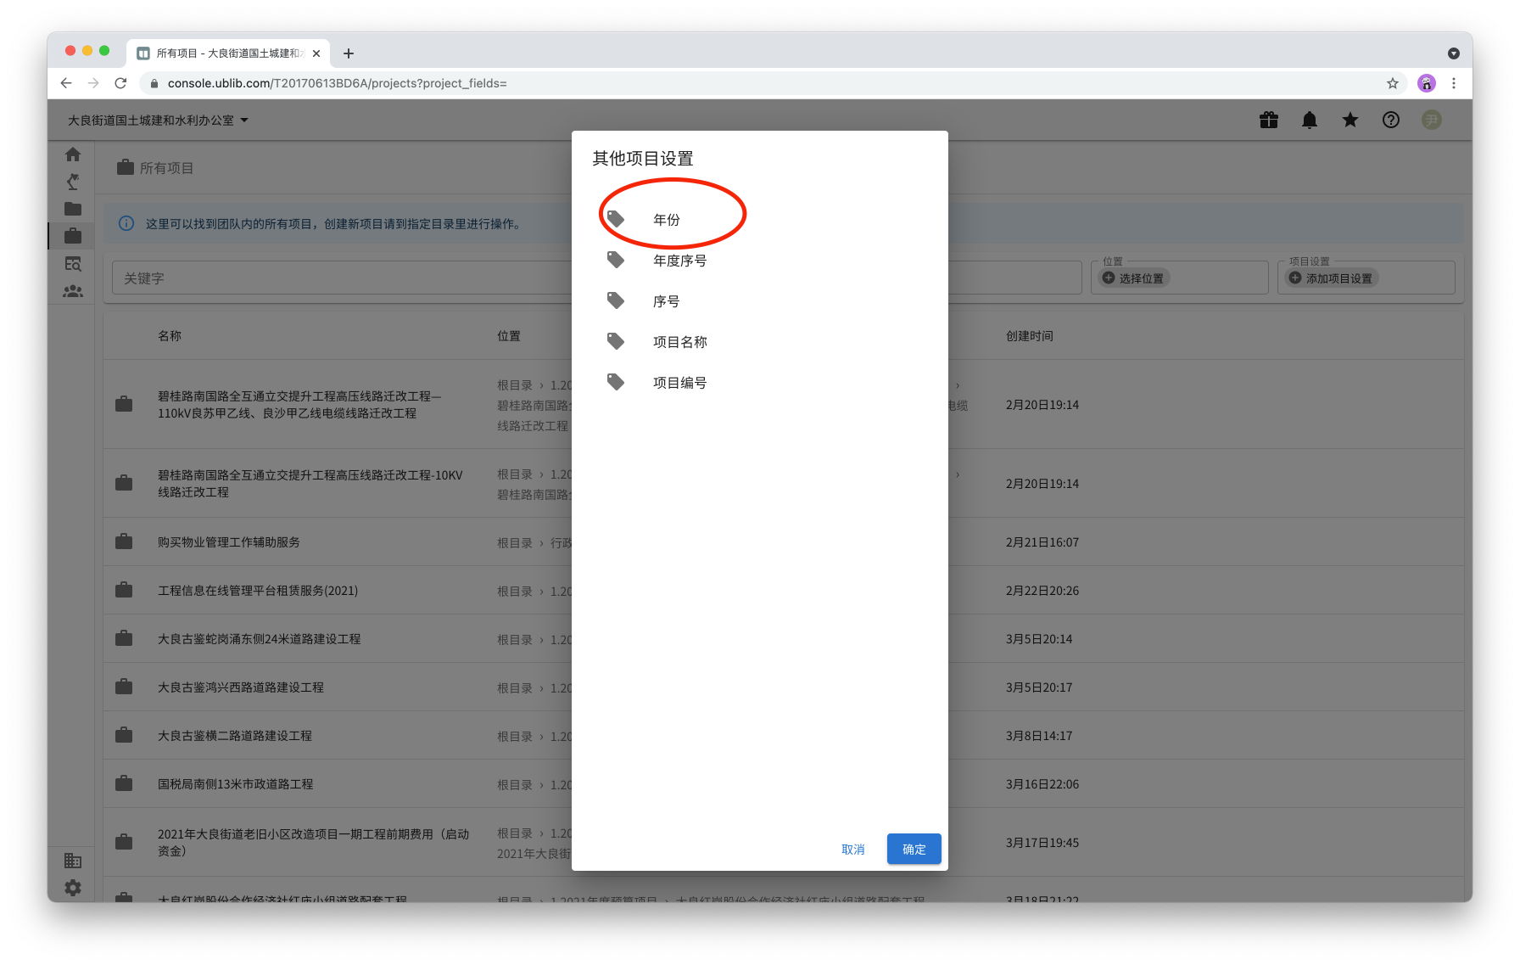
Task: Choose 项目名称 from the list
Action: (x=679, y=342)
